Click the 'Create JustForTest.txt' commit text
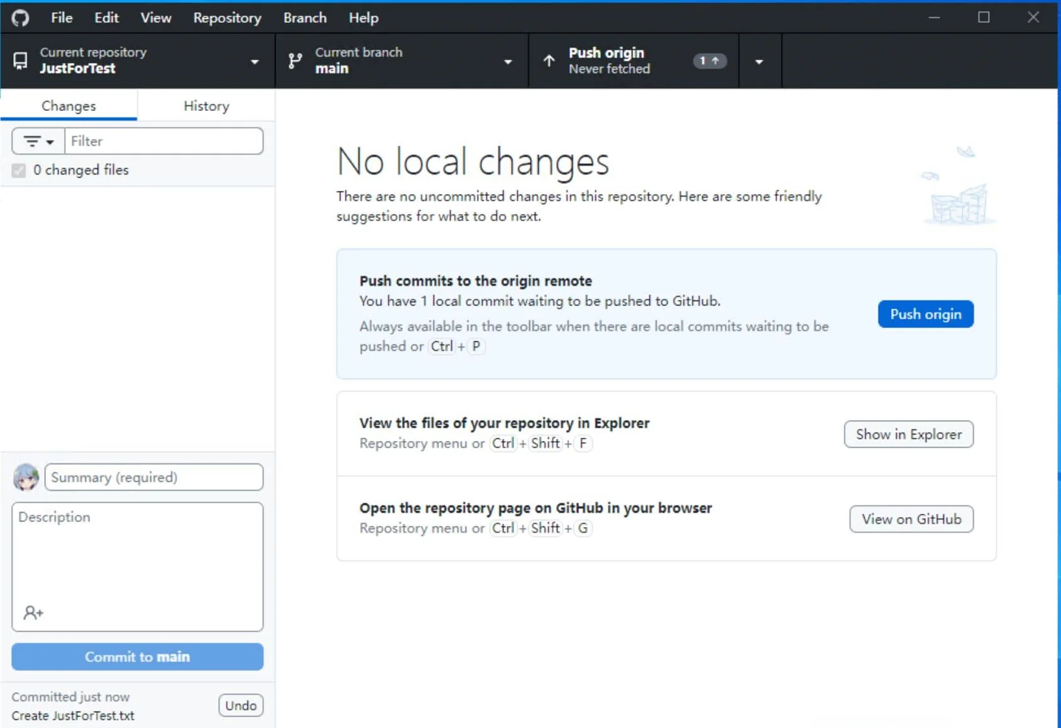The width and height of the screenshot is (1061, 728). [73, 715]
